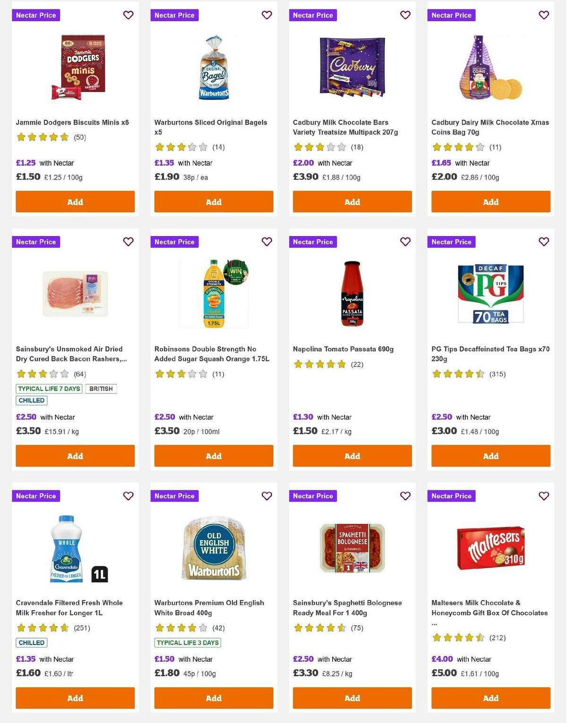Click the heart icon on Maltesers Gift Box
Viewport: 567px width, 723px height.
pos(543,496)
